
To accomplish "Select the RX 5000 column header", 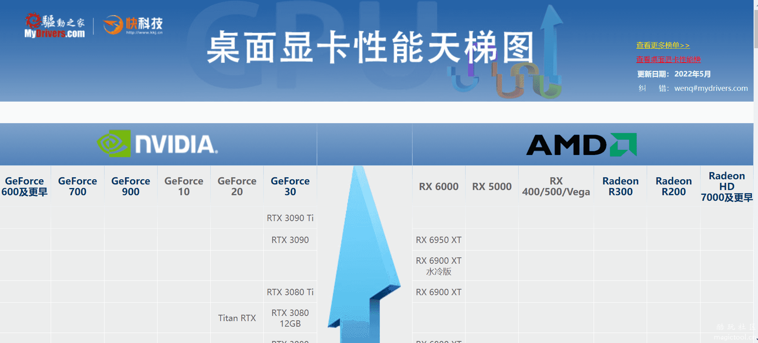I will click(492, 186).
